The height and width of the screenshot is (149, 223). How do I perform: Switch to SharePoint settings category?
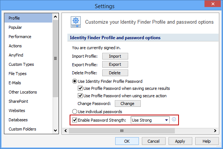tap(18, 101)
